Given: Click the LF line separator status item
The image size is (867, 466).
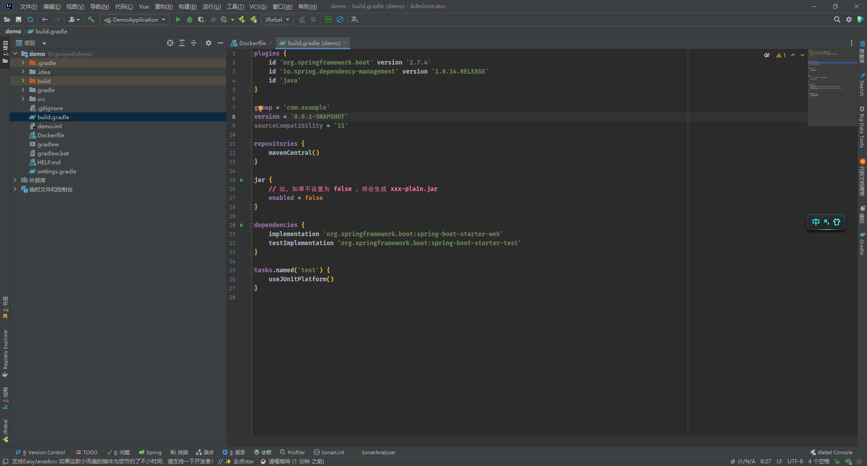Looking at the screenshot, I should click(779, 461).
